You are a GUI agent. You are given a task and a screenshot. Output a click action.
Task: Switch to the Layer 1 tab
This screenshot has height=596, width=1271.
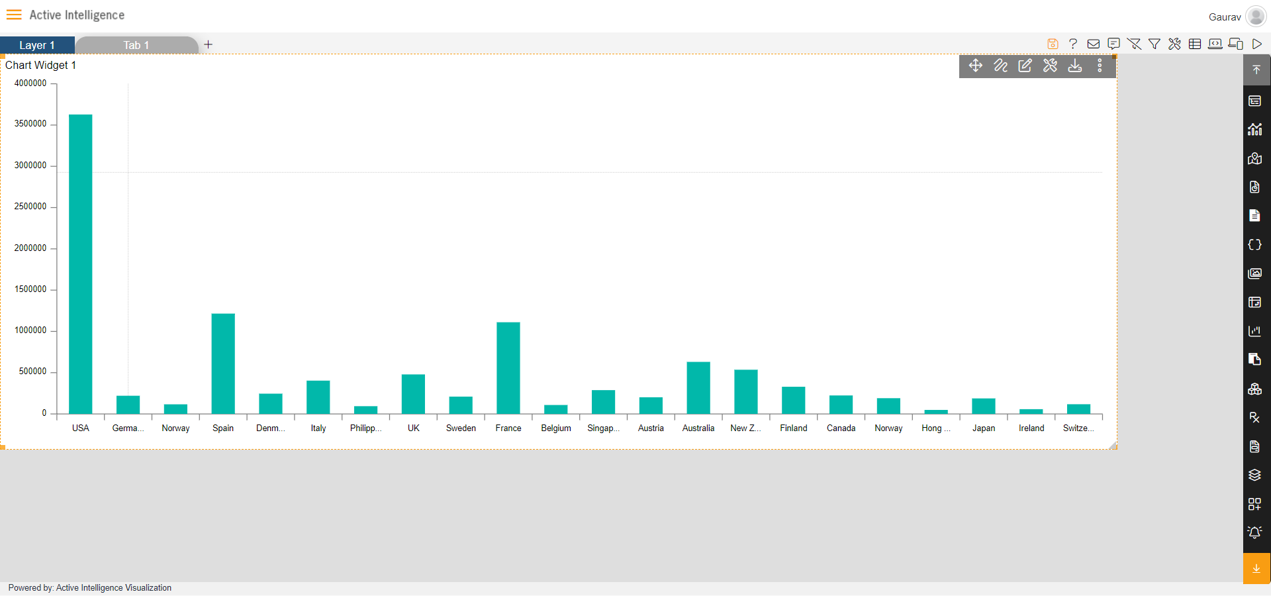37,45
